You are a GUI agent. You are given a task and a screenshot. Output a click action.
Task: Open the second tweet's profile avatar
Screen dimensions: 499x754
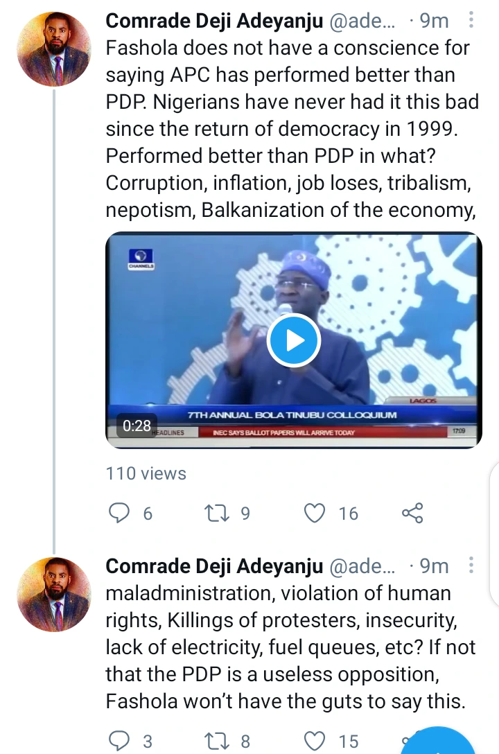tap(53, 594)
